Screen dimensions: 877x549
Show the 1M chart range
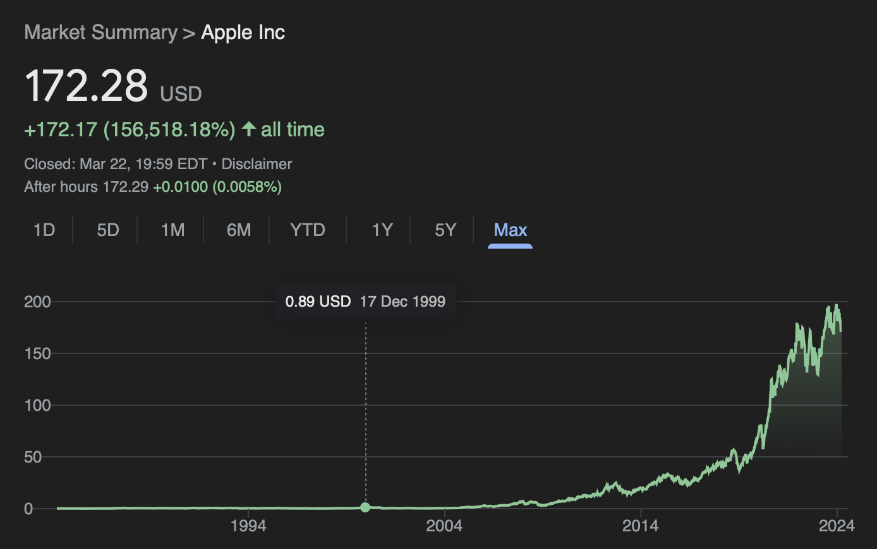[x=172, y=230]
